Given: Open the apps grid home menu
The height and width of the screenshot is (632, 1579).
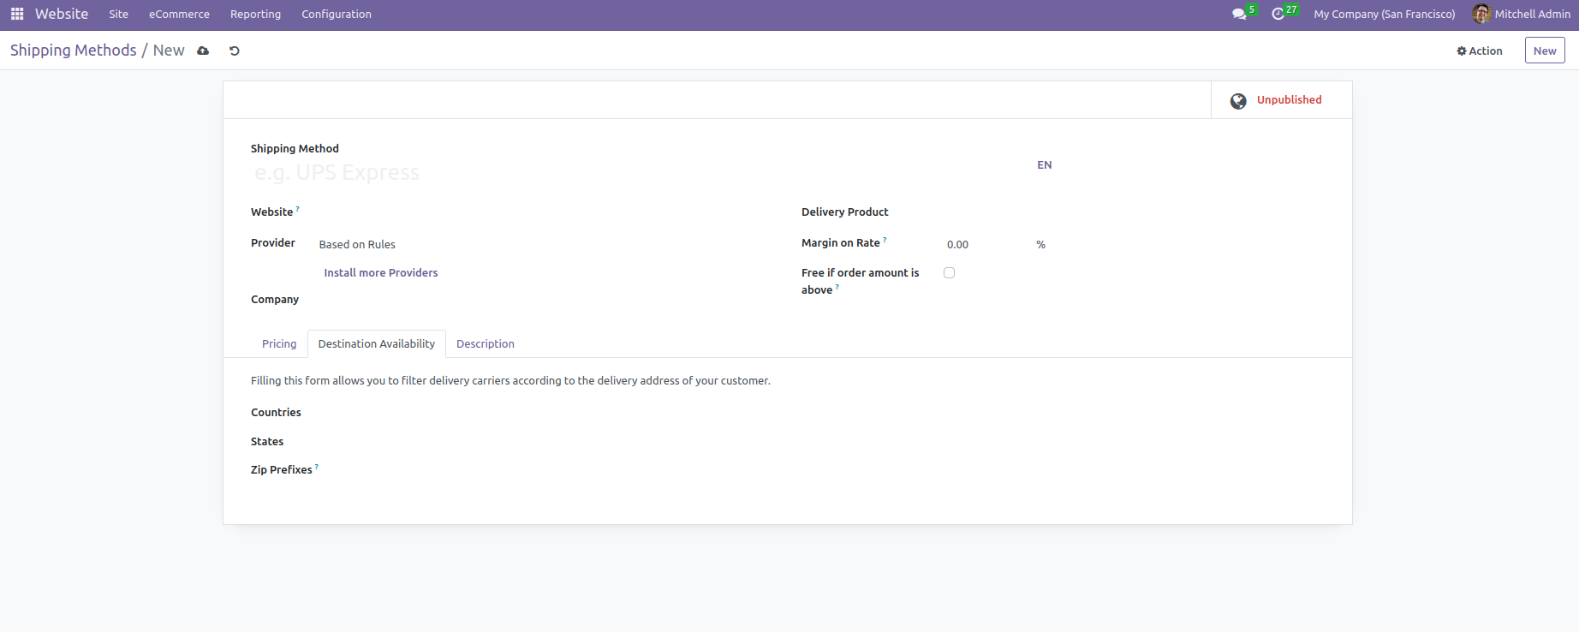Looking at the screenshot, I should [17, 14].
